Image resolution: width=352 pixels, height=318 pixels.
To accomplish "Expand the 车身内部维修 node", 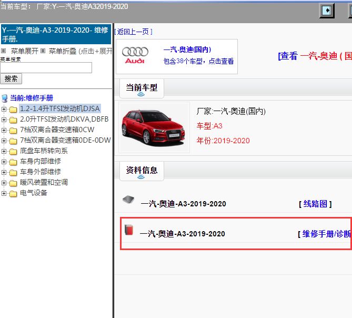I will point(4,162).
